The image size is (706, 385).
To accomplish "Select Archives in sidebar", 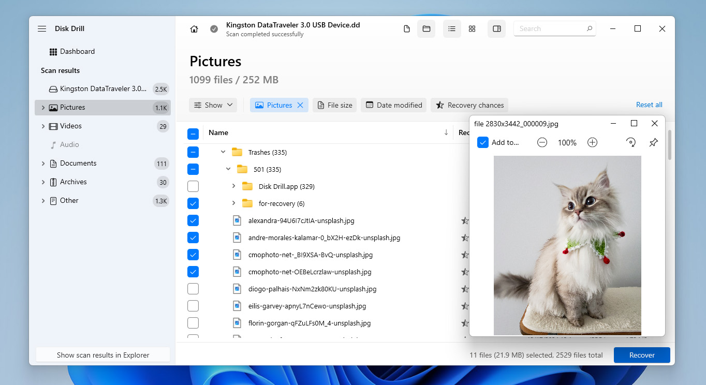I will click(x=102, y=182).
